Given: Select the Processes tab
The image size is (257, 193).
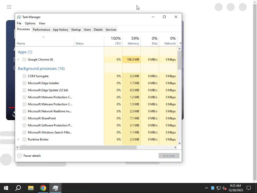Looking at the screenshot, I should [x=23, y=29].
